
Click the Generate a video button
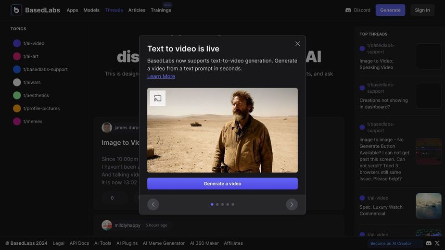222,184
